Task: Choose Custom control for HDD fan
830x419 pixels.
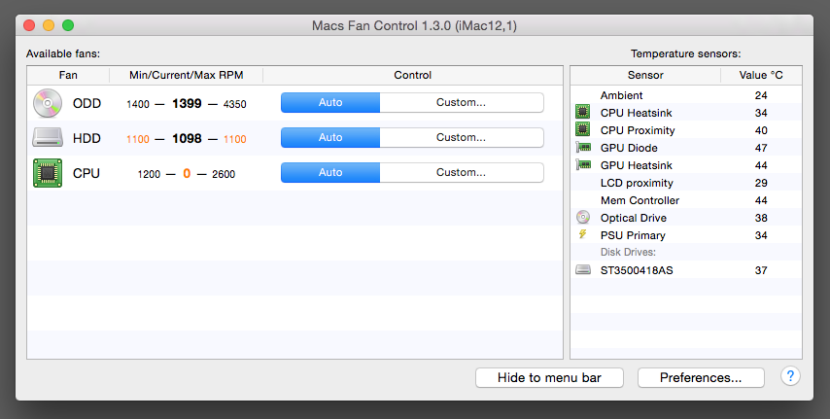Action: pos(461,138)
